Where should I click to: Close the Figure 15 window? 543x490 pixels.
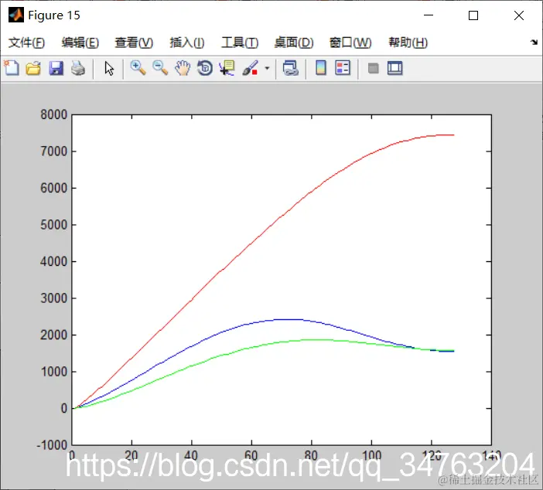(518, 15)
